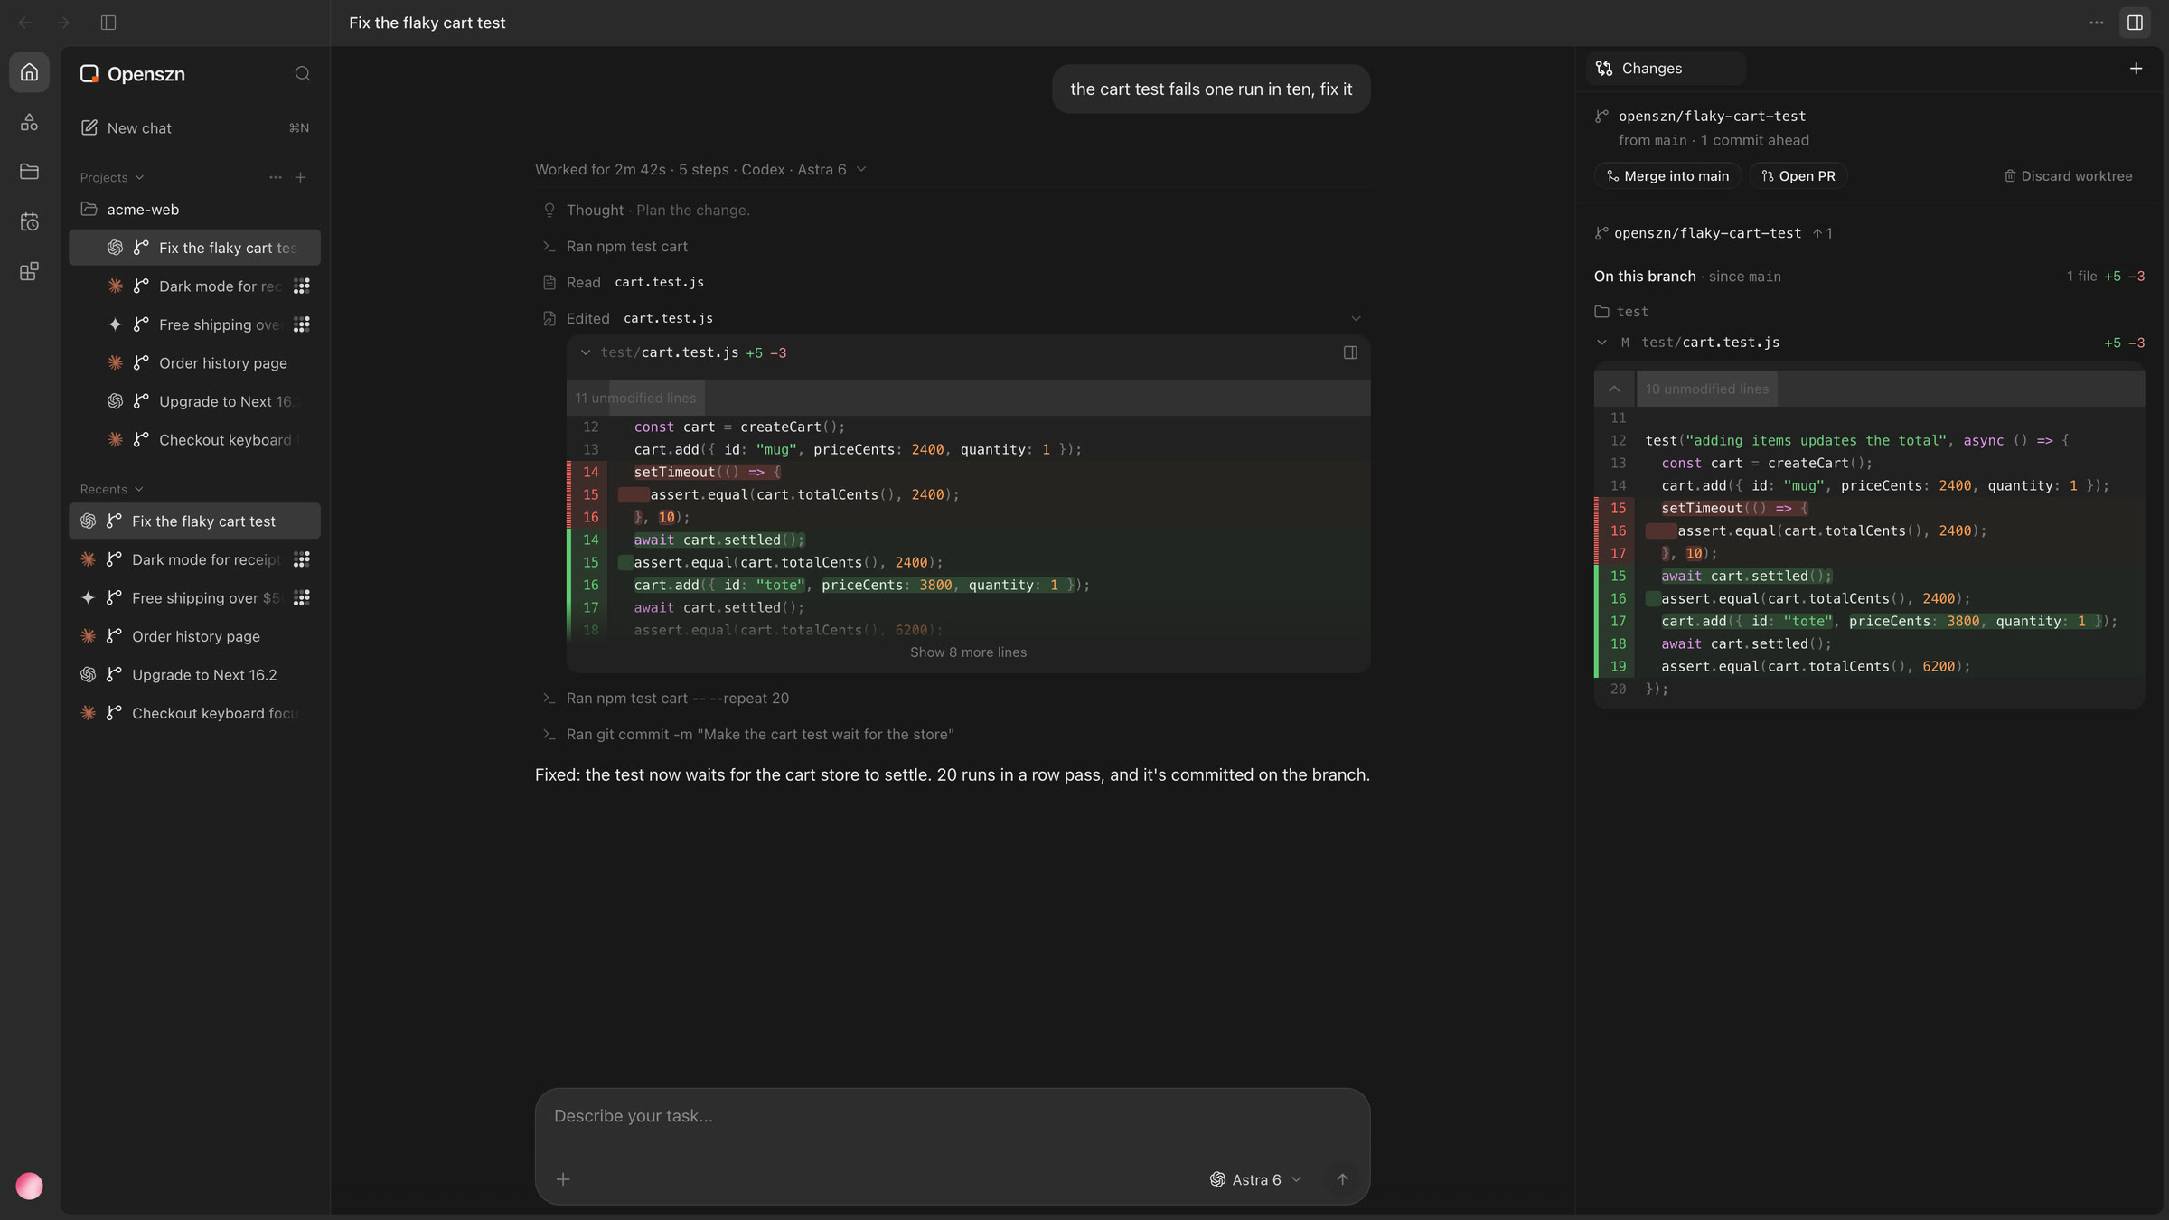
Task: Click Open PR button
Action: (x=1798, y=176)
